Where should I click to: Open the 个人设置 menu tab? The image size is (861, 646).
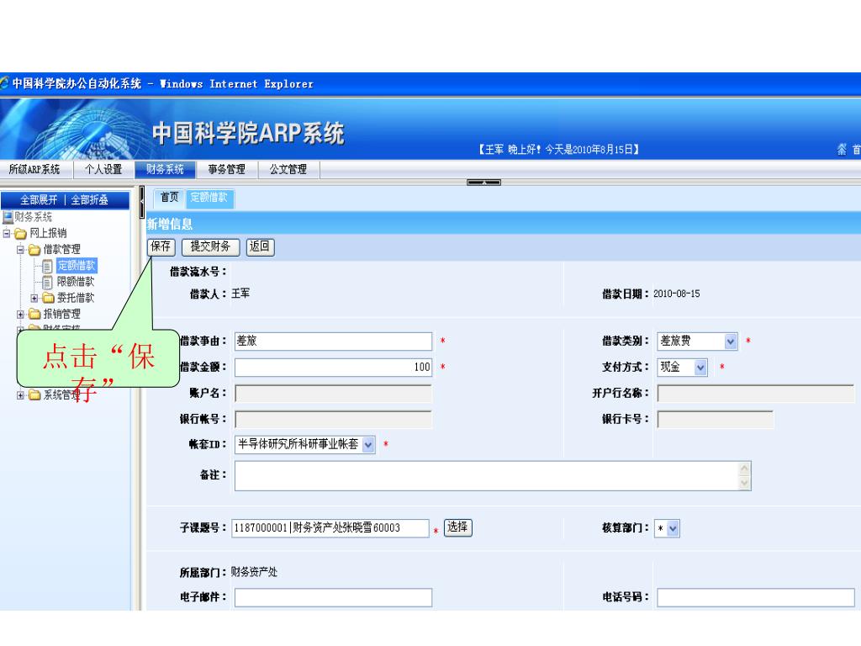pos(103,169)
